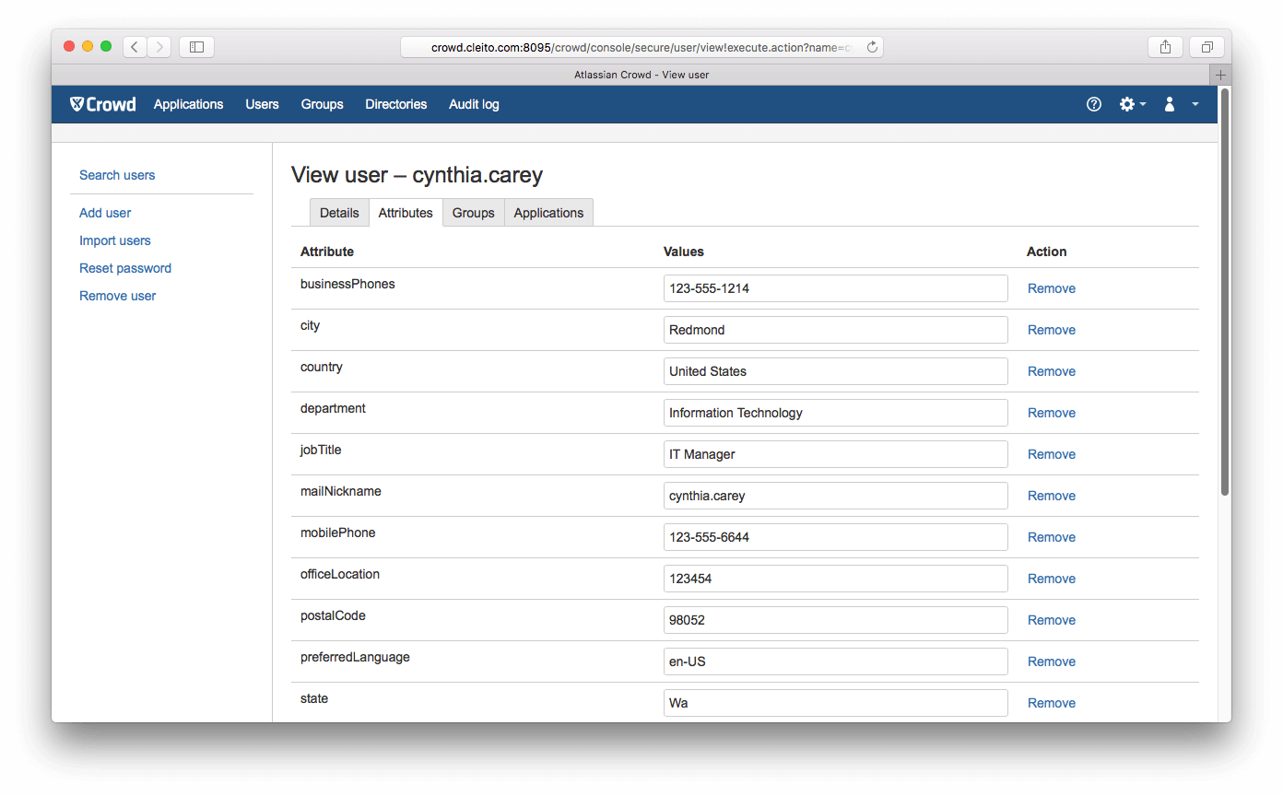Edit the postalCode 98052 field
Screen dimensions: 1283x796
click(836, 620)
